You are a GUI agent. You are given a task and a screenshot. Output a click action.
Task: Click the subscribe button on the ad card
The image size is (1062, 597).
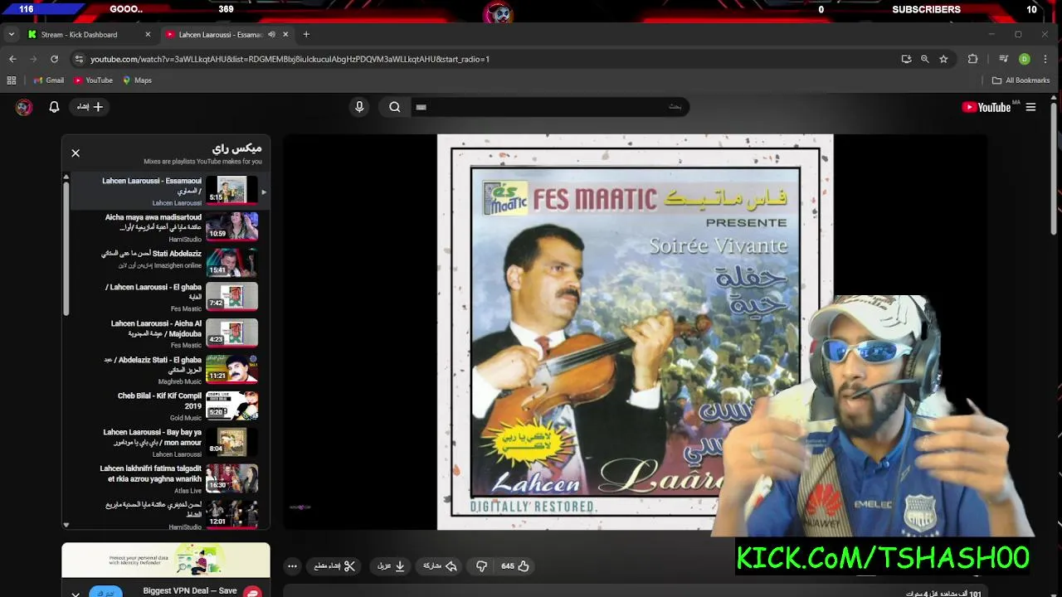(x=105, y=593)
